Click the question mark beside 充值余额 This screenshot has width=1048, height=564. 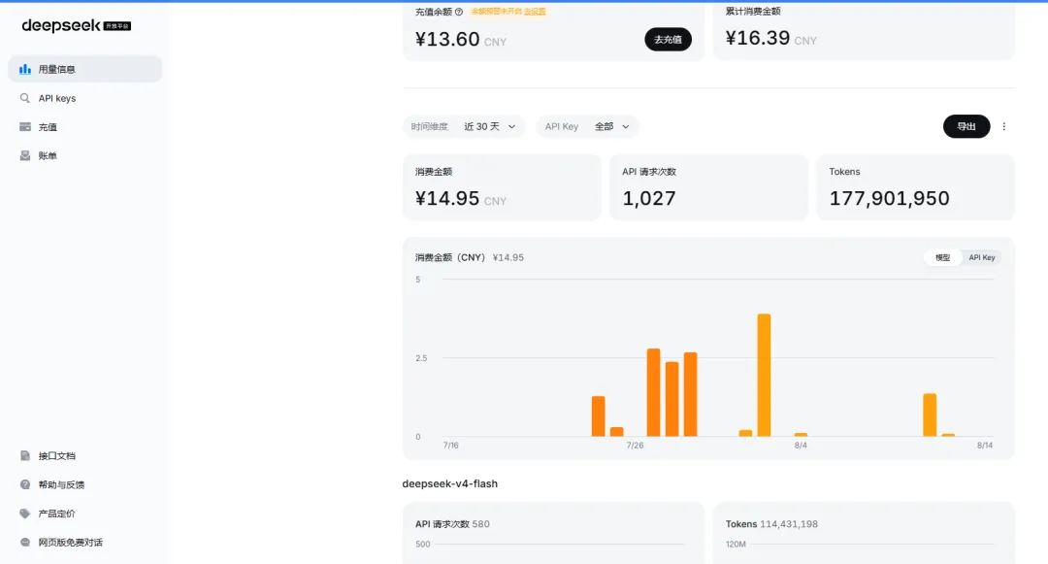point(458,12)
